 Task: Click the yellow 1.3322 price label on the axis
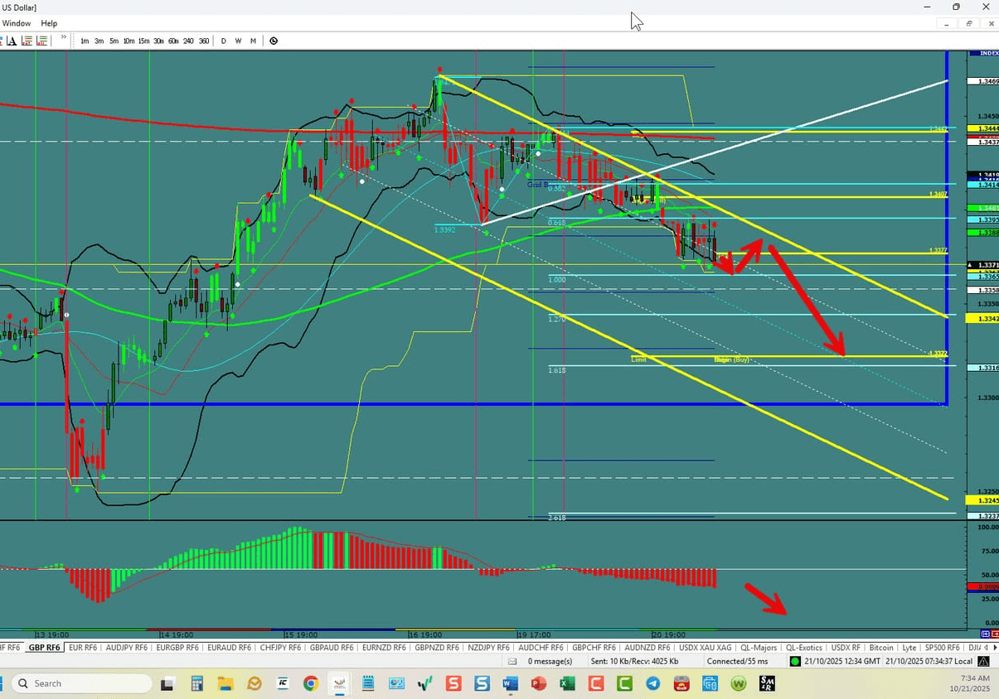tap(937, 354)
